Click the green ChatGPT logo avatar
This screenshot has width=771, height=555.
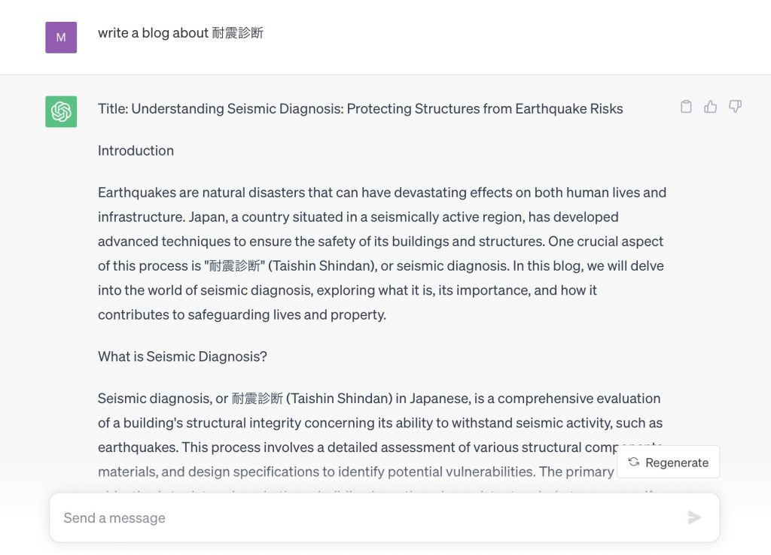61,111
